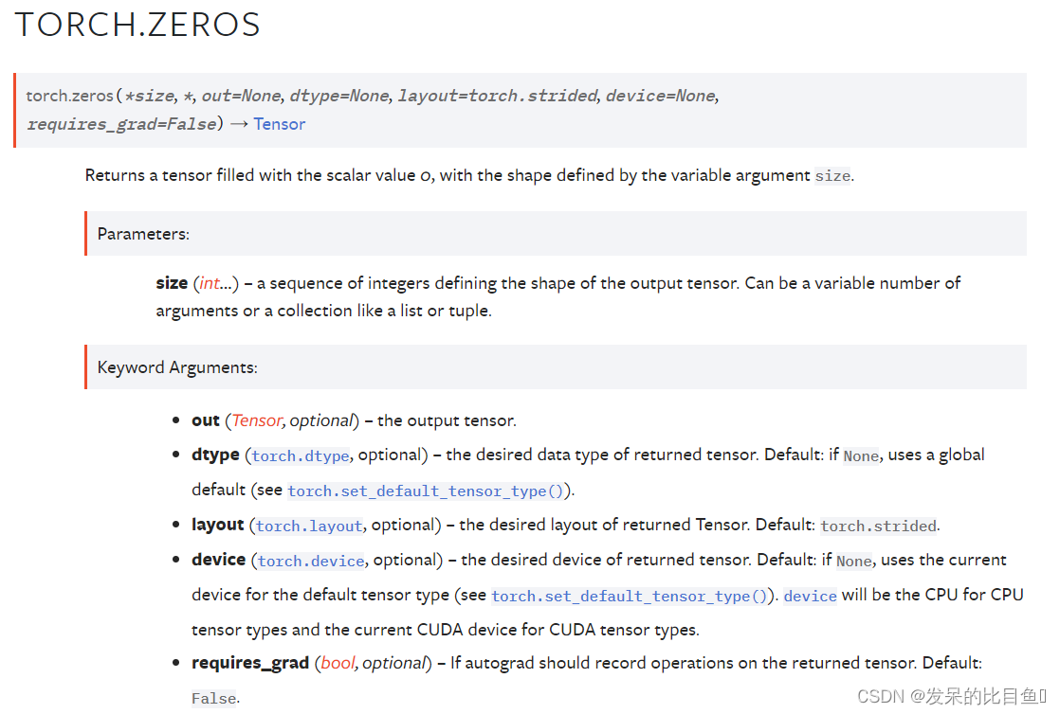Click the torch.zeros function signature box

(x=520, y=110)
